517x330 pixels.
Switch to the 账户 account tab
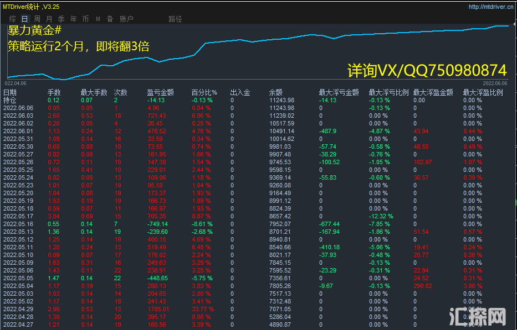pyautogui.click(x=126, y=19)
